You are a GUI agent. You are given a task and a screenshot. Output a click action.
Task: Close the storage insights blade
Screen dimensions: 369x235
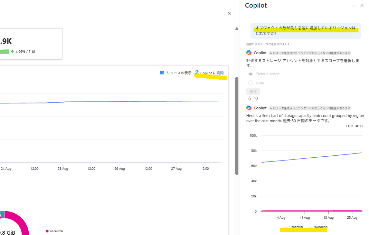tap(229, 13)
